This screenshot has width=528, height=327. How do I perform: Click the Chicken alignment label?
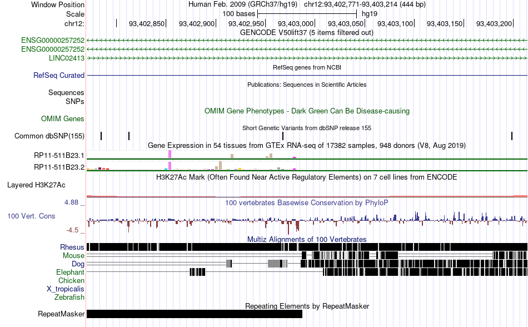71,280
